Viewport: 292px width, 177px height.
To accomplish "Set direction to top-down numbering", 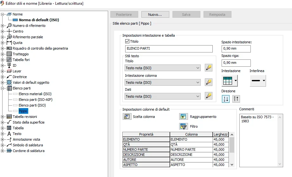I will pos(226,99).
